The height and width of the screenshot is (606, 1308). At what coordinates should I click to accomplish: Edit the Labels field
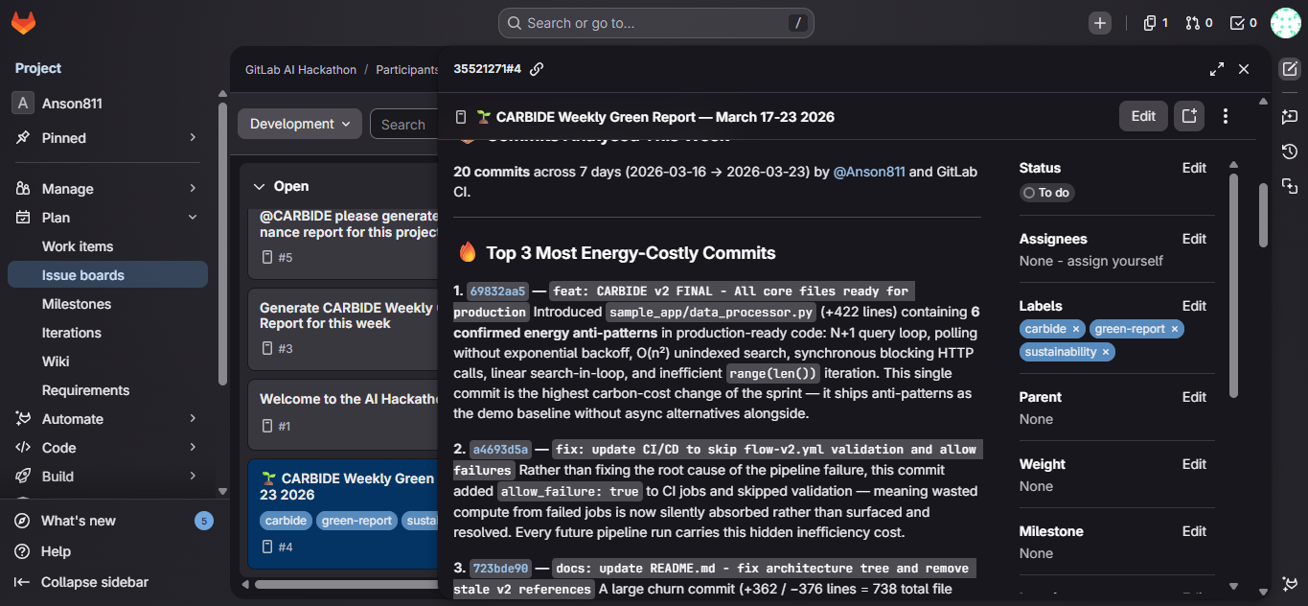tap(1194, 306)
